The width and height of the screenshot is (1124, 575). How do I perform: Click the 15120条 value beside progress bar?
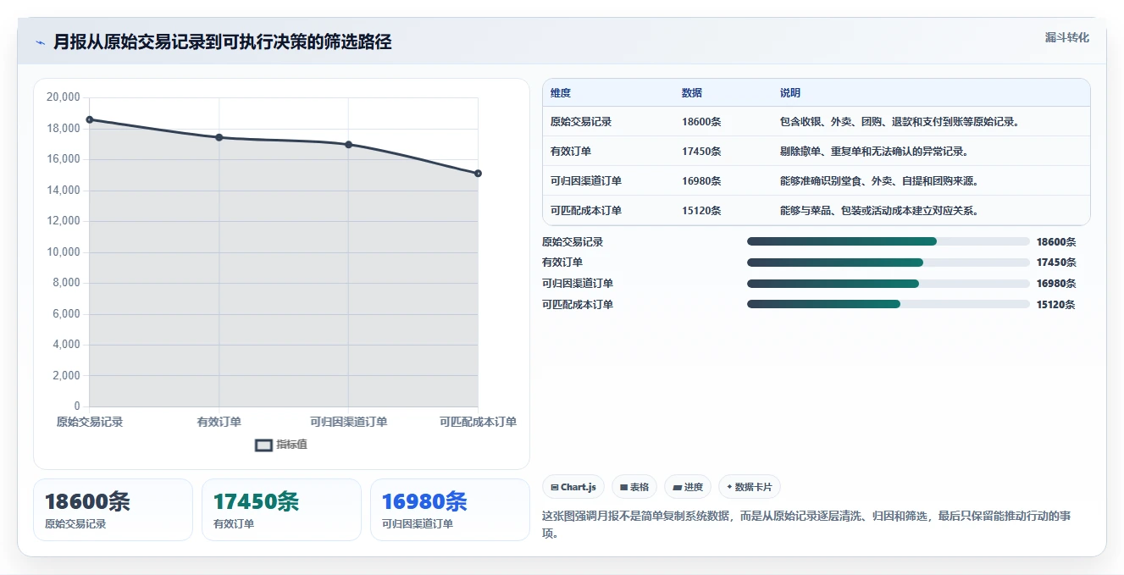coord(1055,305)
